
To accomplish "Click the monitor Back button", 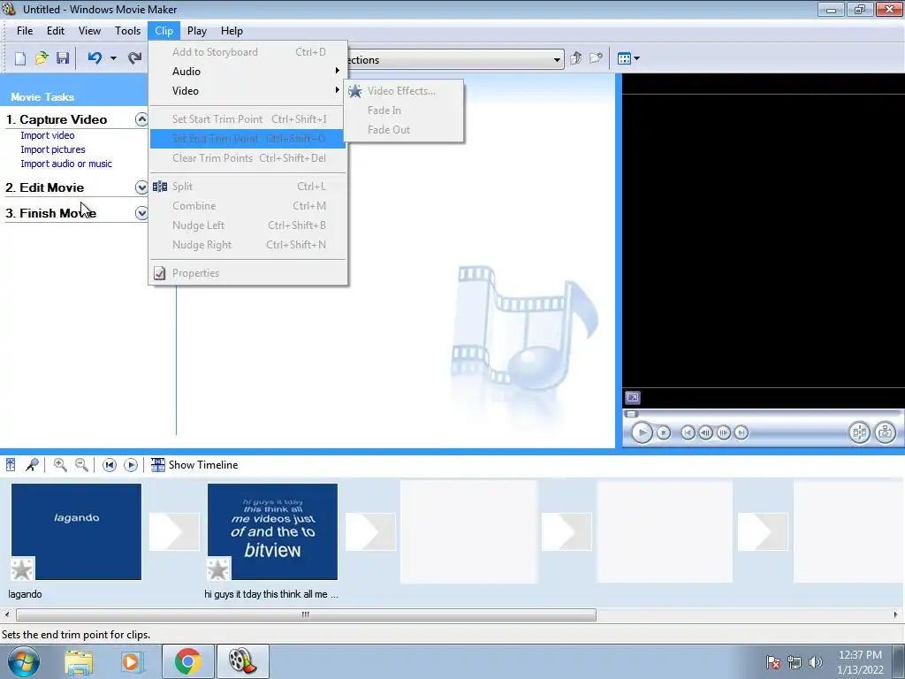I will point(688,432).
